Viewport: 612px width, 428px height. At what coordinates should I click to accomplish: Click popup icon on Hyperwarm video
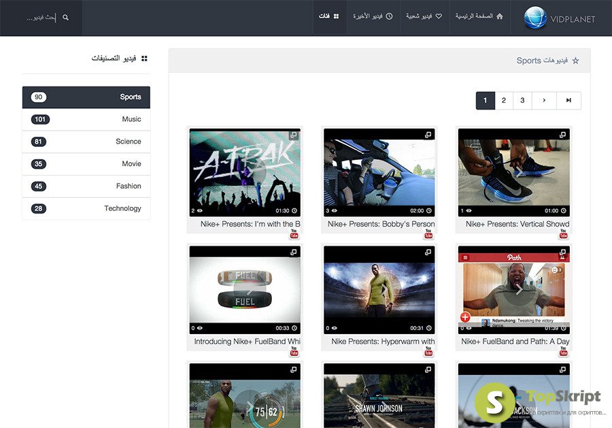point(428,252)
